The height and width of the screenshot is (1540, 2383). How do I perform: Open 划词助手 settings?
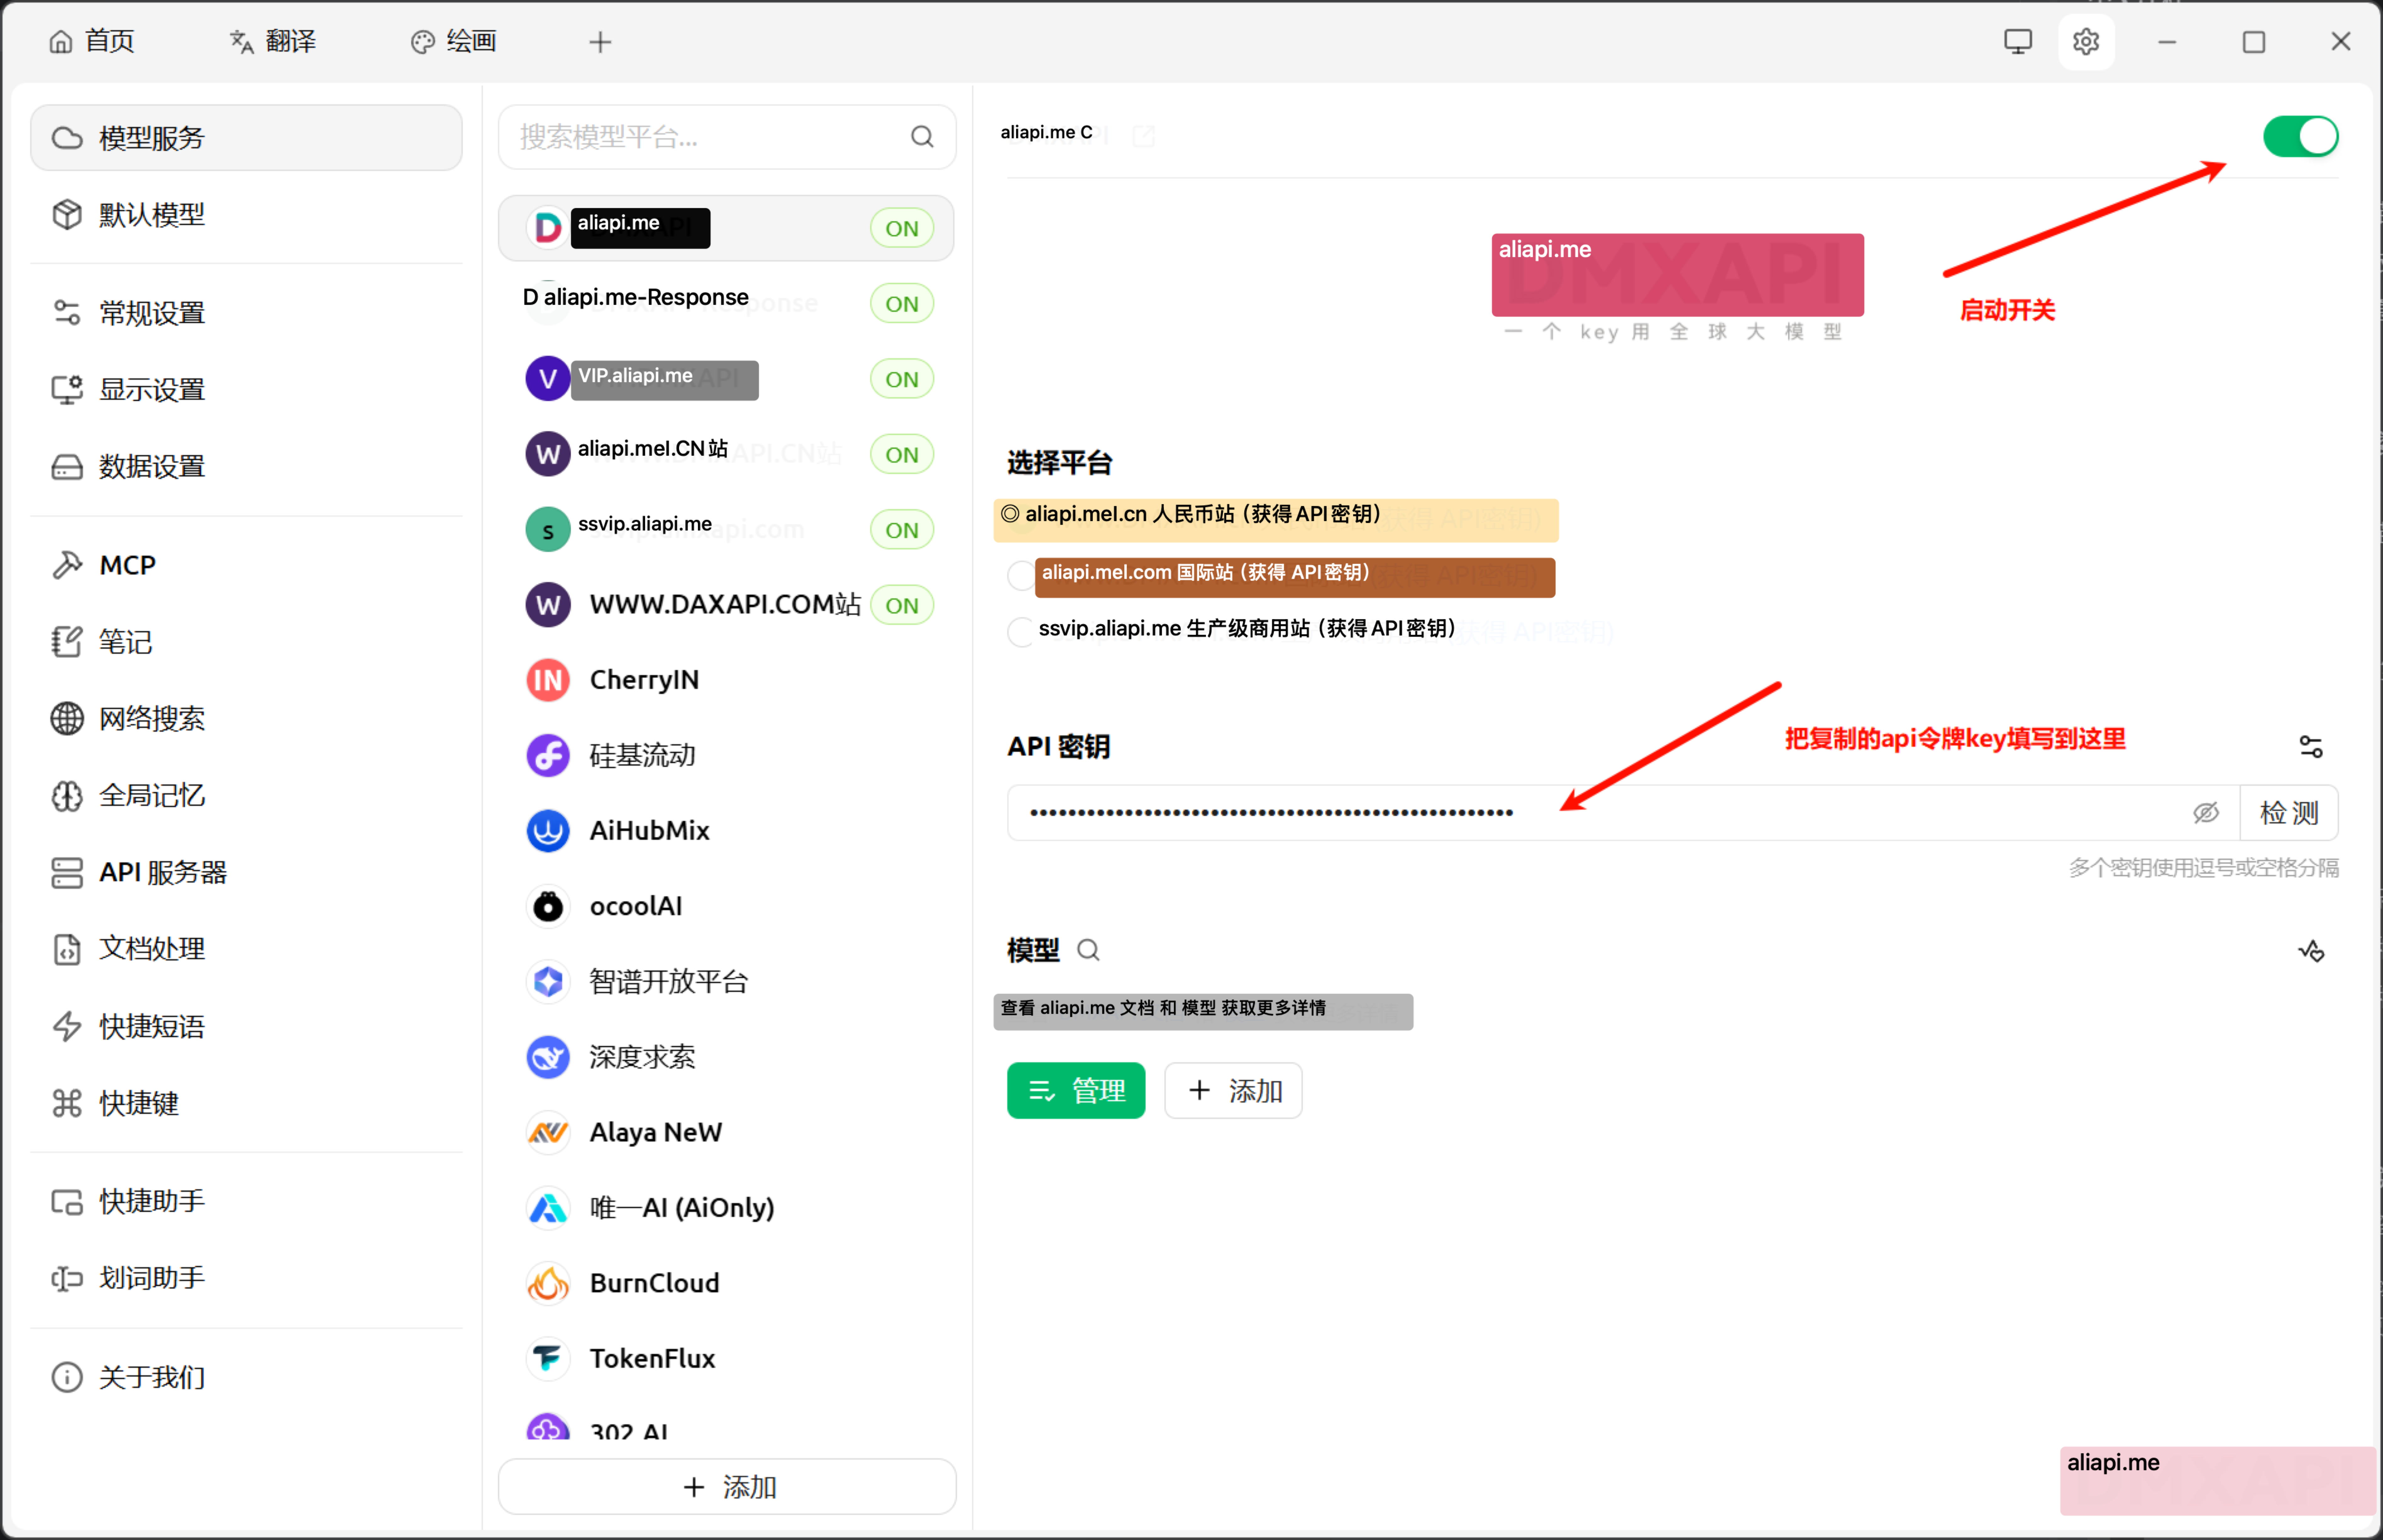(x=246, y=1278)
